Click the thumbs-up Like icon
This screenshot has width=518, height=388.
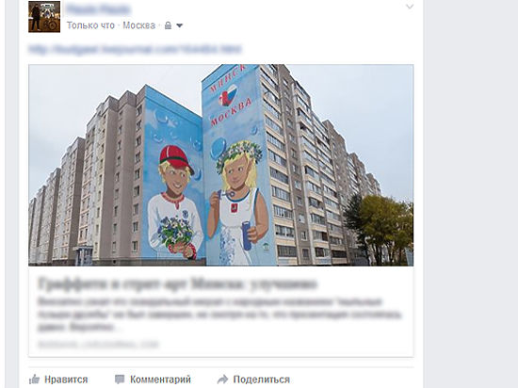click(x=34, y=380)
